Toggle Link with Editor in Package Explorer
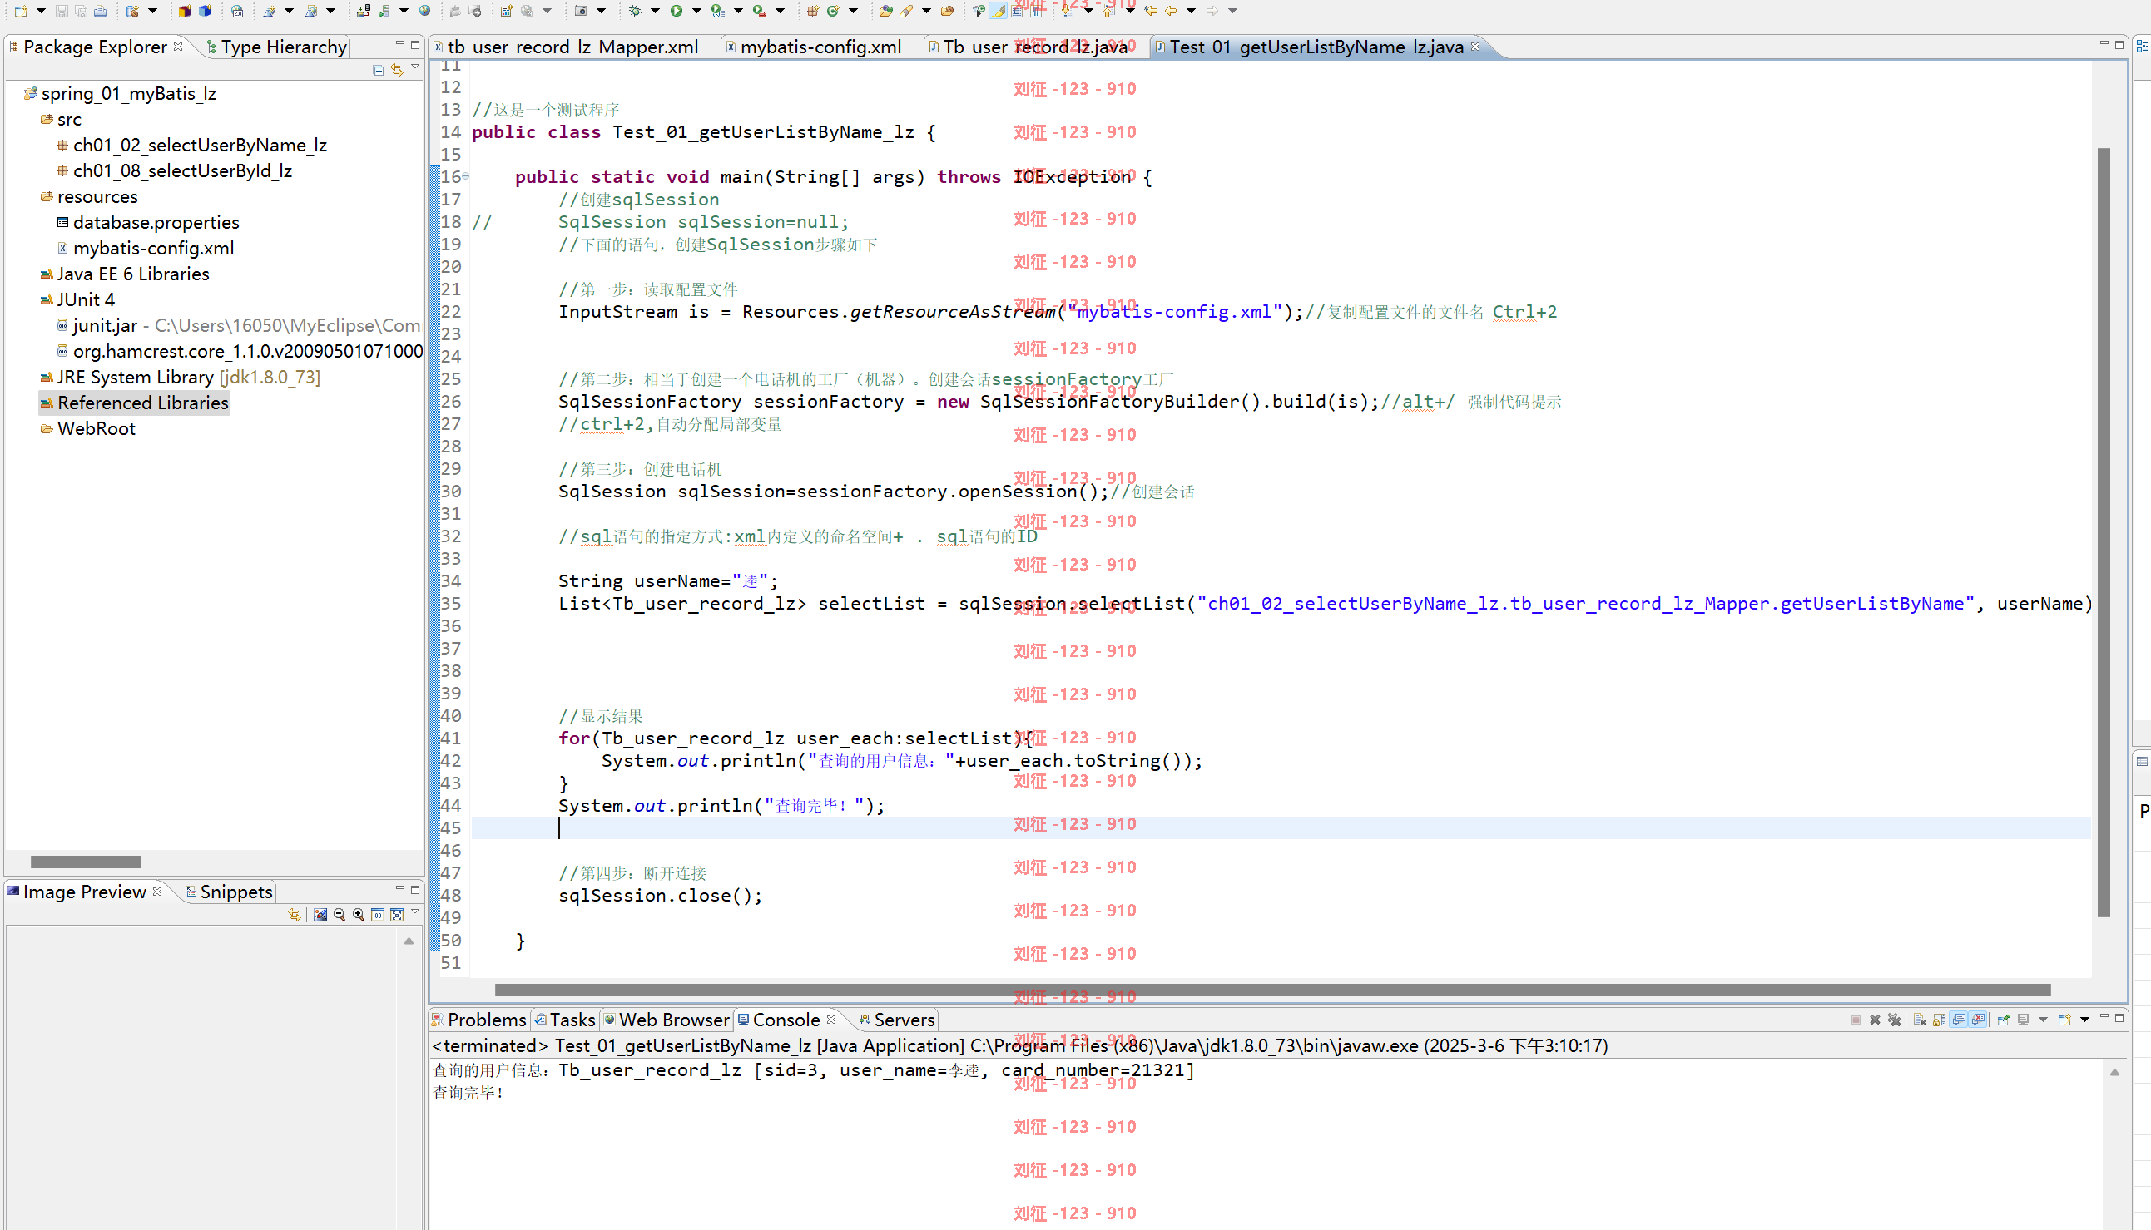Screen dimensions: 2151x1230 (x=396, y=70)
